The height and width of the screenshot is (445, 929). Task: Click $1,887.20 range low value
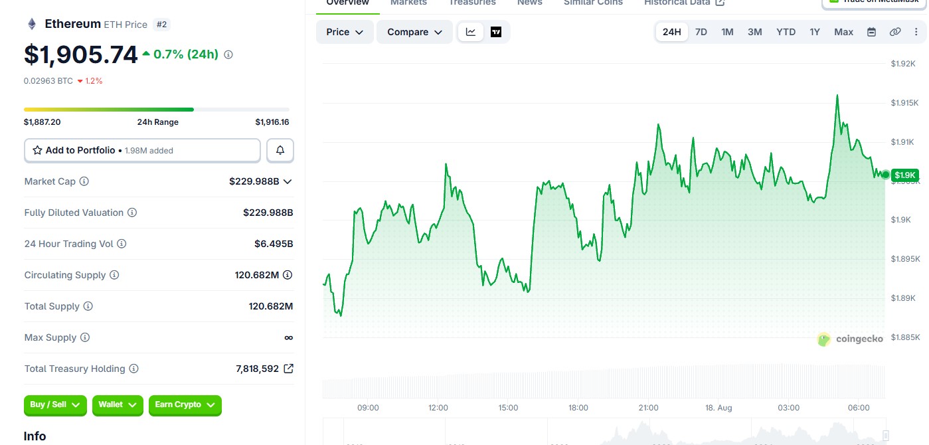(42, 122)
